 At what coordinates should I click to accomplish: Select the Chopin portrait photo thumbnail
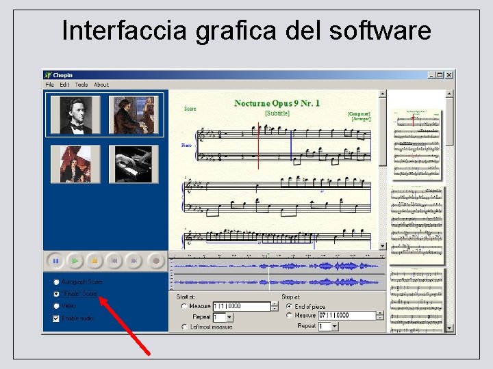pos(75,115)
